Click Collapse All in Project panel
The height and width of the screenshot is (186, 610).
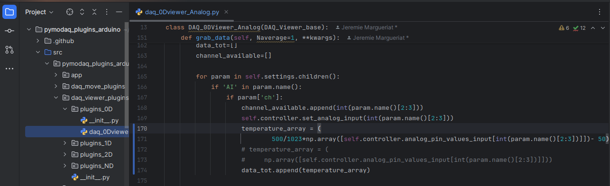(x=94, y=12)
